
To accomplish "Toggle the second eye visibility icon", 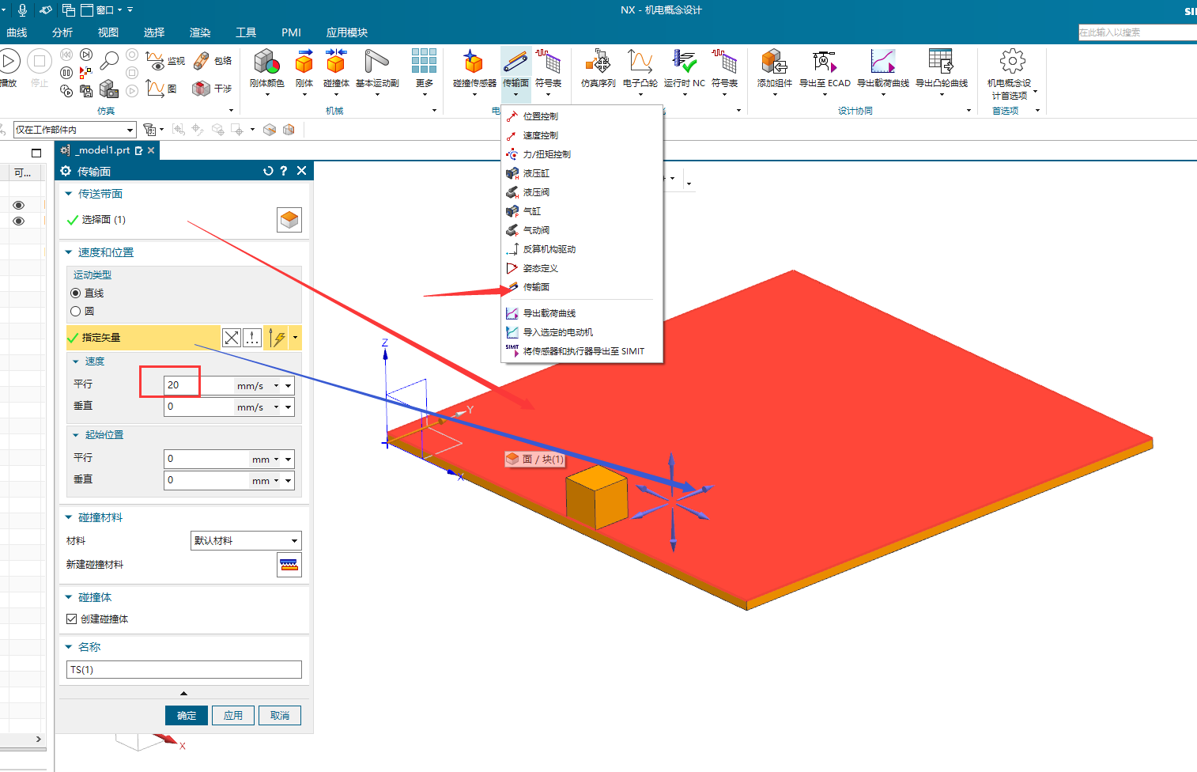I will point(18,221).
